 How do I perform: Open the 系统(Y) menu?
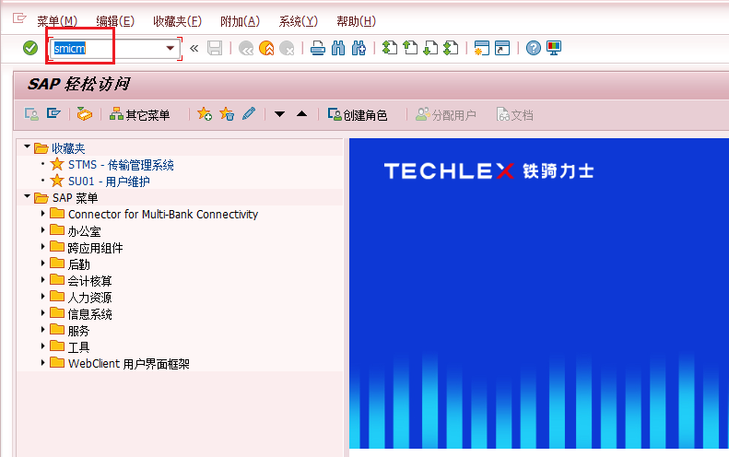click(298, 21)
